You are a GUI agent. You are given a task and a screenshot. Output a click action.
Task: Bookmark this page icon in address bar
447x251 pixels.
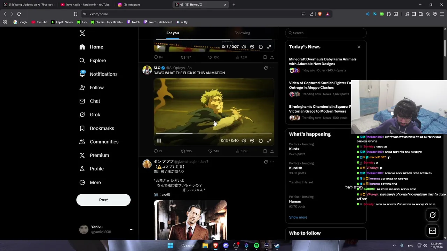pyautogui.click(x=75, y=14)
